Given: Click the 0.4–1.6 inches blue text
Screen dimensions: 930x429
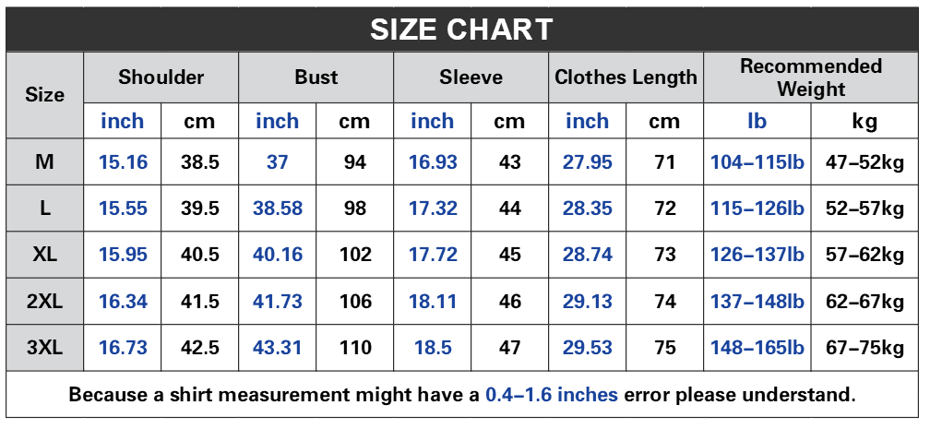Looking at the screenshot, I should tap(552, 395).
